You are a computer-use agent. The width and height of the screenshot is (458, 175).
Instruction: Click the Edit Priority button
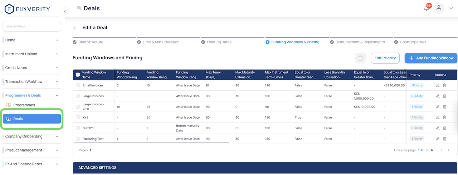pos(385,58)
